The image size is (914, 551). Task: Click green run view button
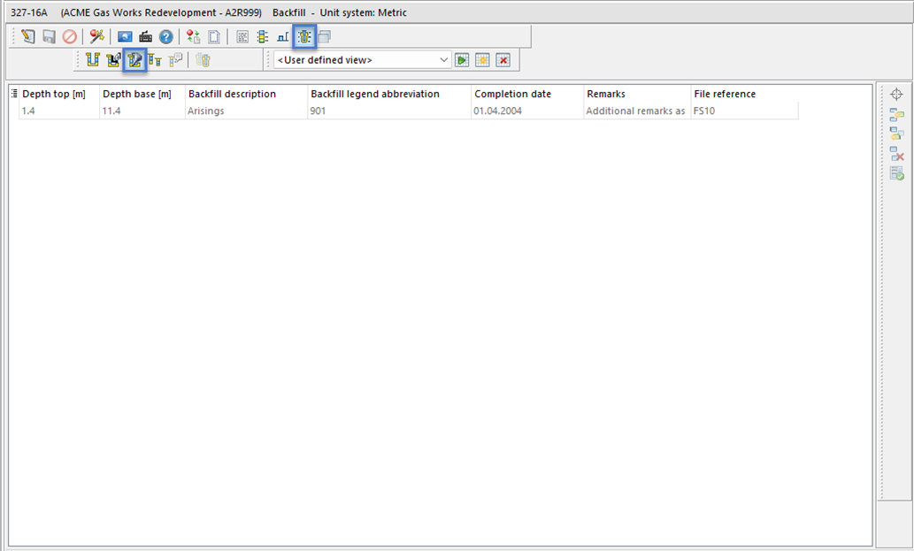tap(462, 60)
